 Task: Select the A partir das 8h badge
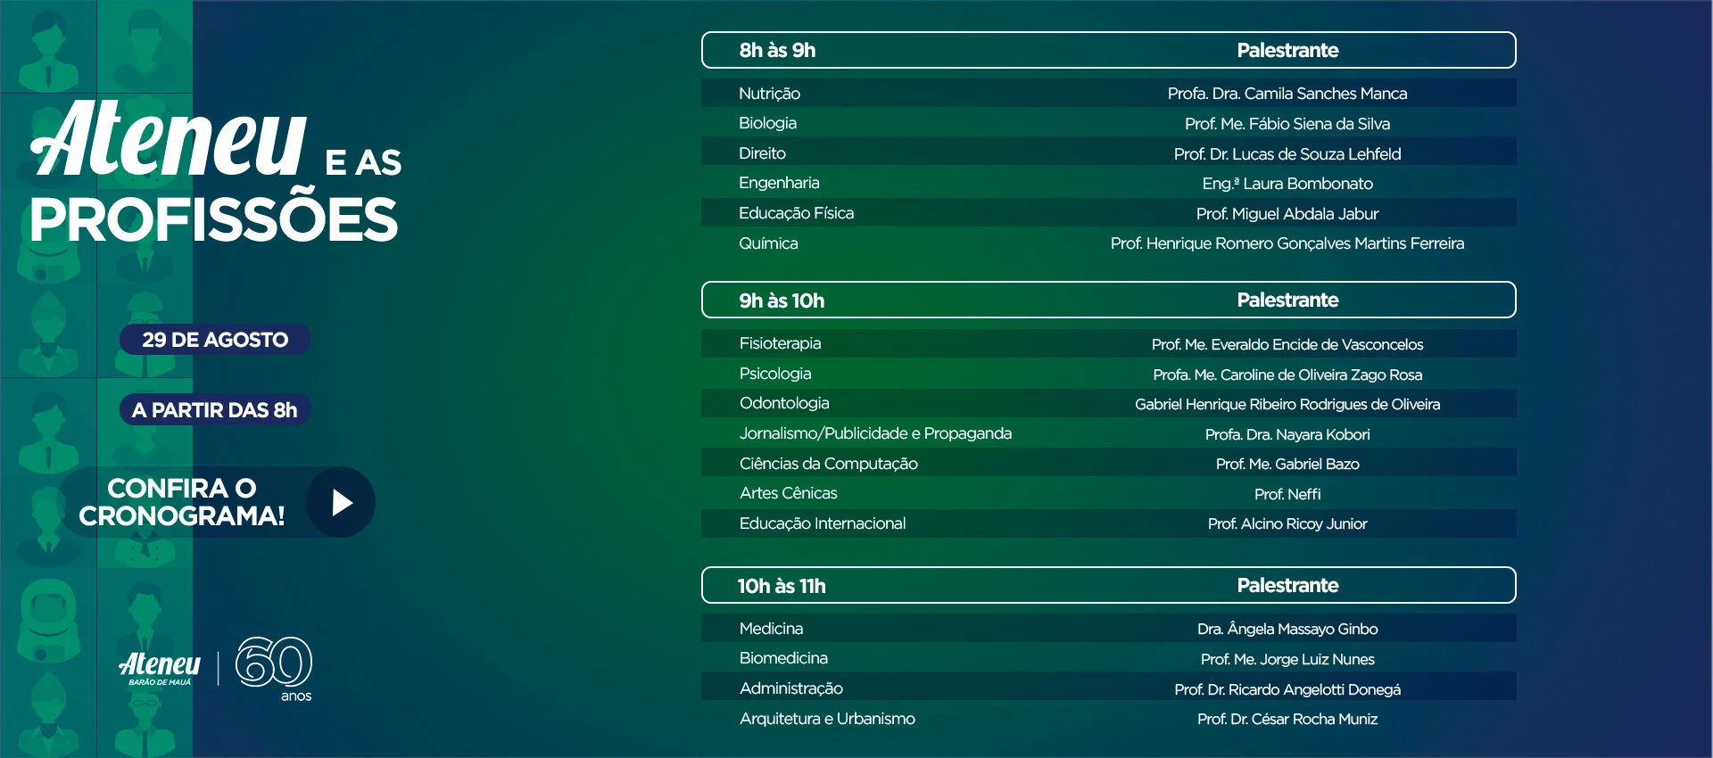pyautogui.click(x=215, y=410)
